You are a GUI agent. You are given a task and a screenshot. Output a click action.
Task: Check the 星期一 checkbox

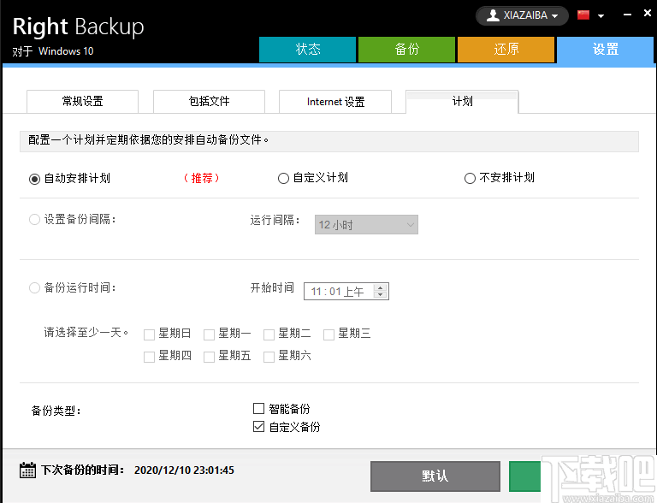tap(209, 334)
